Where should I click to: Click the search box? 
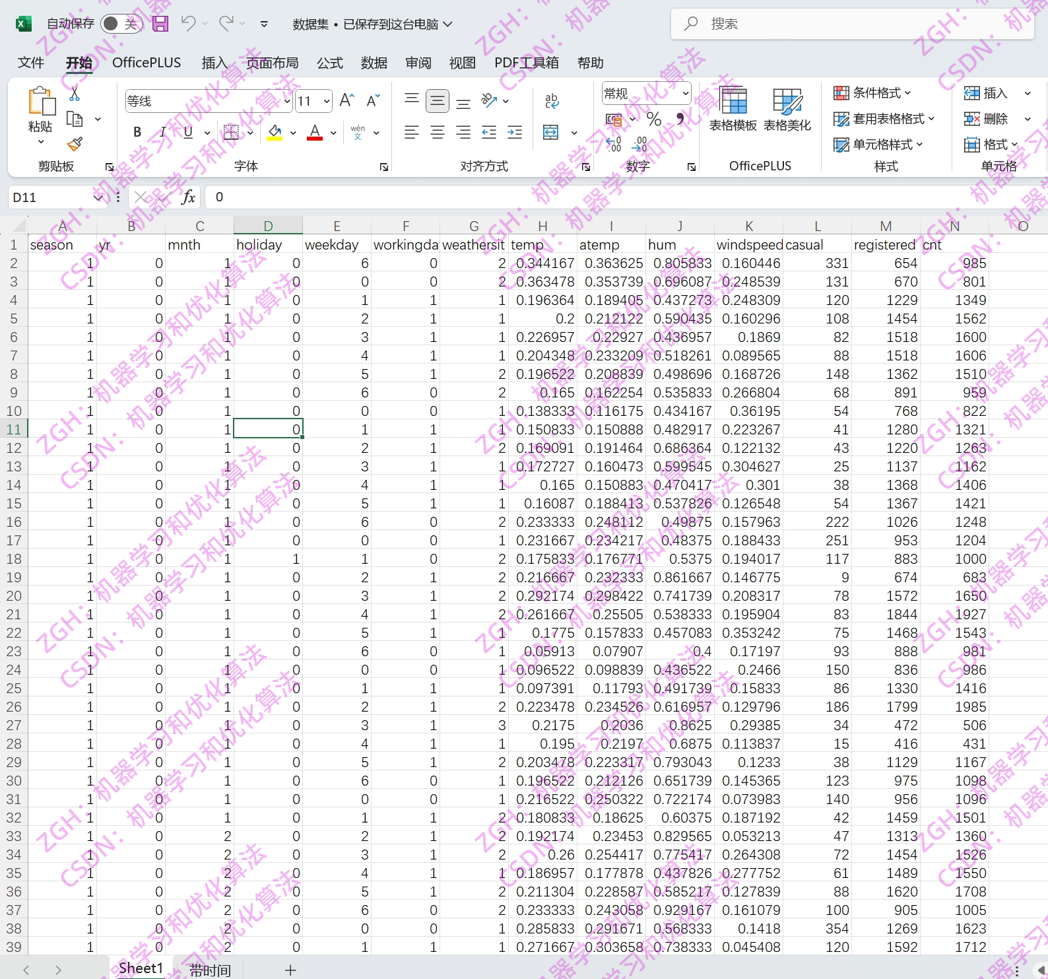pyautogui.click(x=852, y=24)
